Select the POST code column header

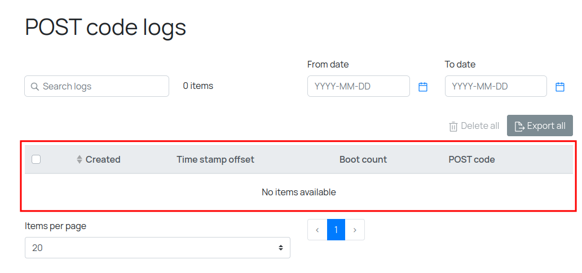click(x=471, y=159)
